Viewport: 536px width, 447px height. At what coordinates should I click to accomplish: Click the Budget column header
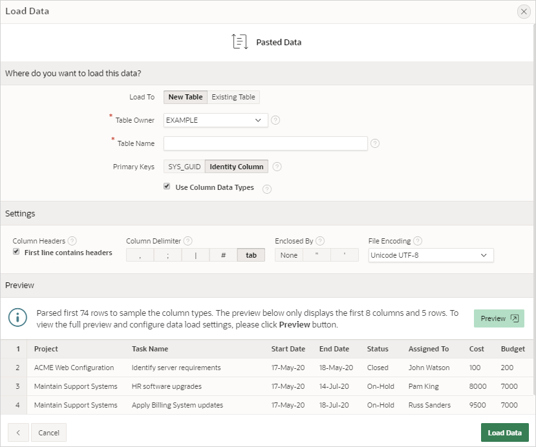(x=513, y=349)
